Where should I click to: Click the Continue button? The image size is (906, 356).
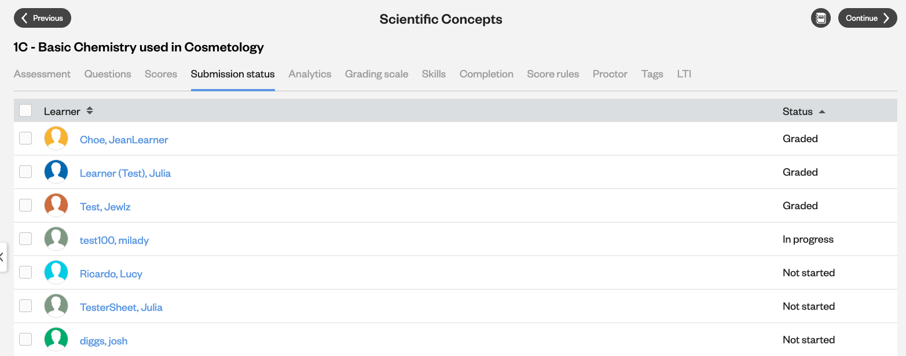[x=867, y=18]
